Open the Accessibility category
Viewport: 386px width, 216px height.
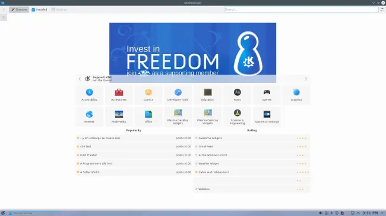tap(89, 95)
